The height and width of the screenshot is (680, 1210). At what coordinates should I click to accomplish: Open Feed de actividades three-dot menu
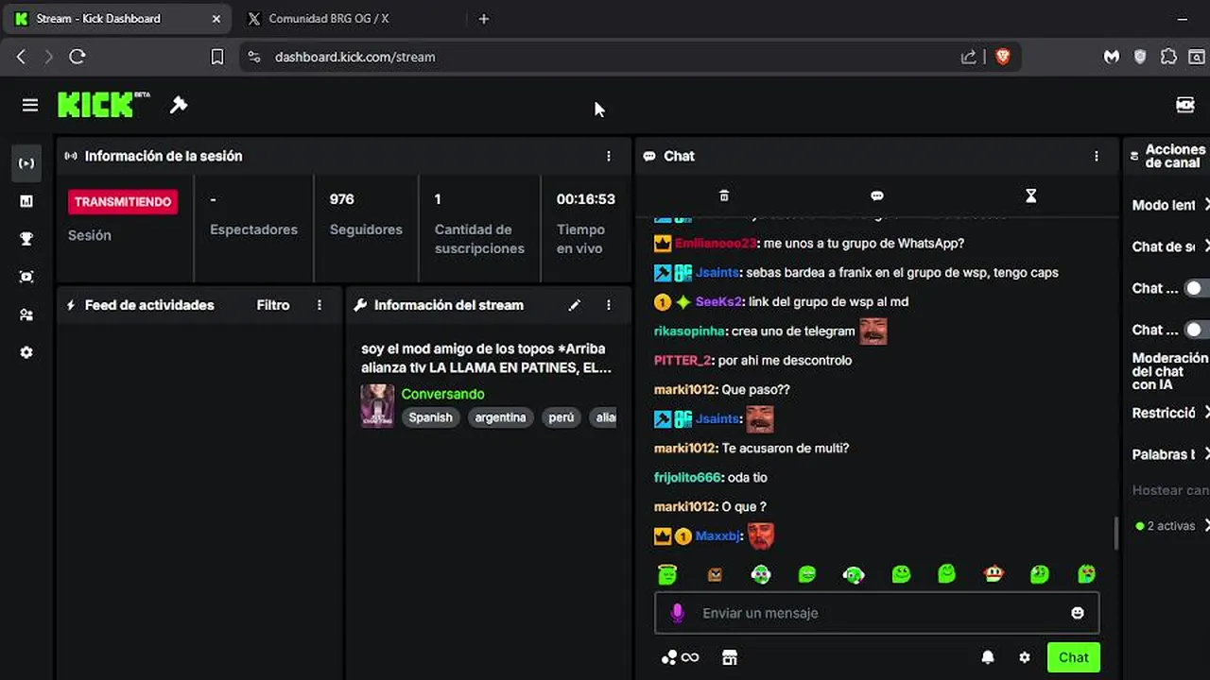[320, 305]
